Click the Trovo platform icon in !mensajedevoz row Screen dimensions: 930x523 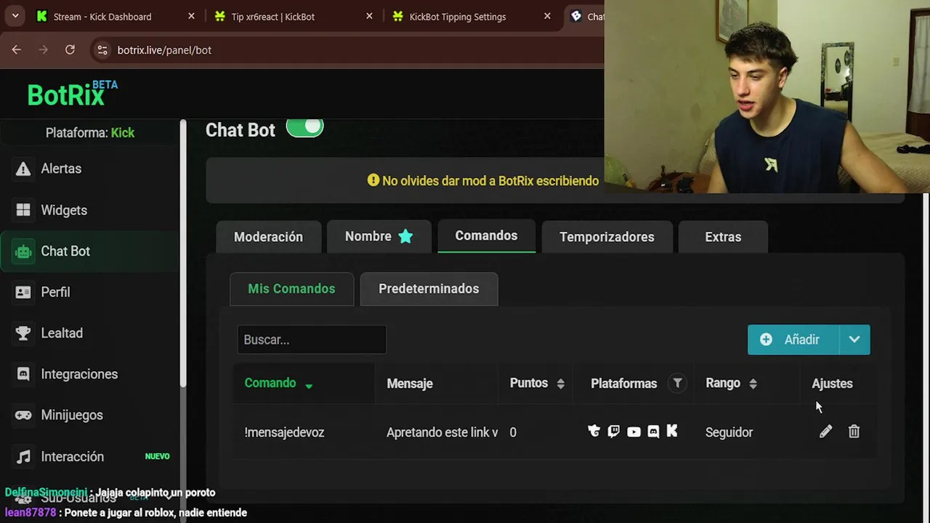594,432
